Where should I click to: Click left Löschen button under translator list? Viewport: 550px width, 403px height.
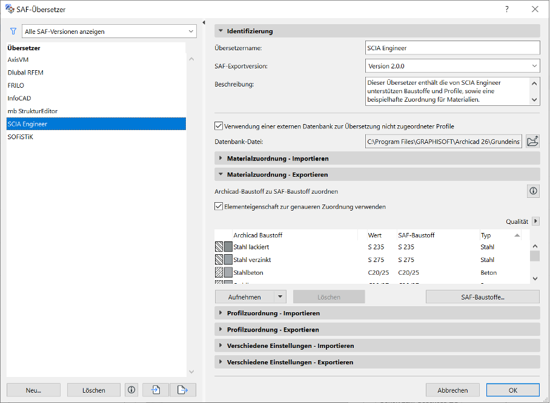coord(94,390)
